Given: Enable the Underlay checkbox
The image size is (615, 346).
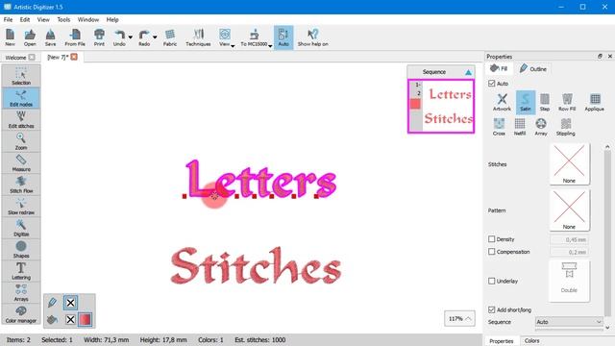Looking at the screenshot, I should click(x=491, y=281).
